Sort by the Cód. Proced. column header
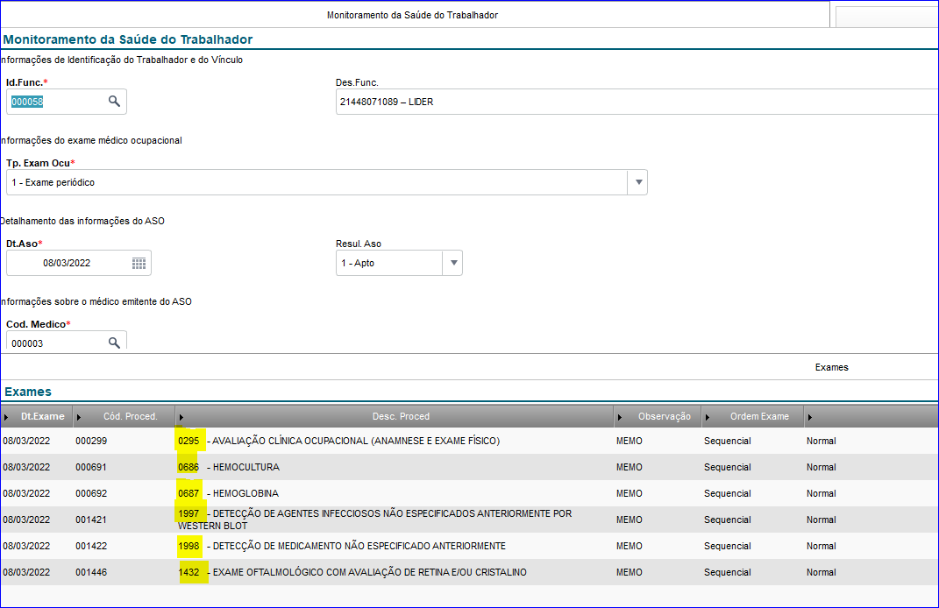This screenshot has width=939, height=608. tap(130, 416)
